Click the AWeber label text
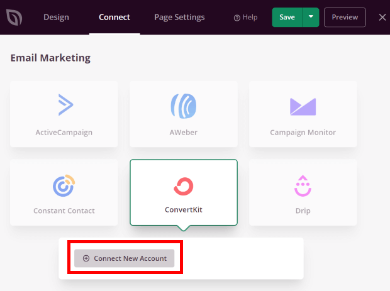Viewport: 390px width, 291px height. (x=184, y=132)
